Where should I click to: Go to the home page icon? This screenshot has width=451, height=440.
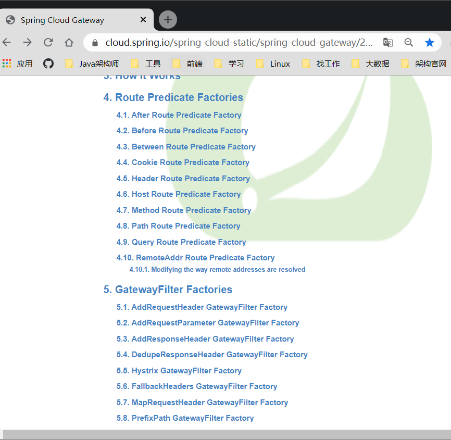click(x=69, y=43)
